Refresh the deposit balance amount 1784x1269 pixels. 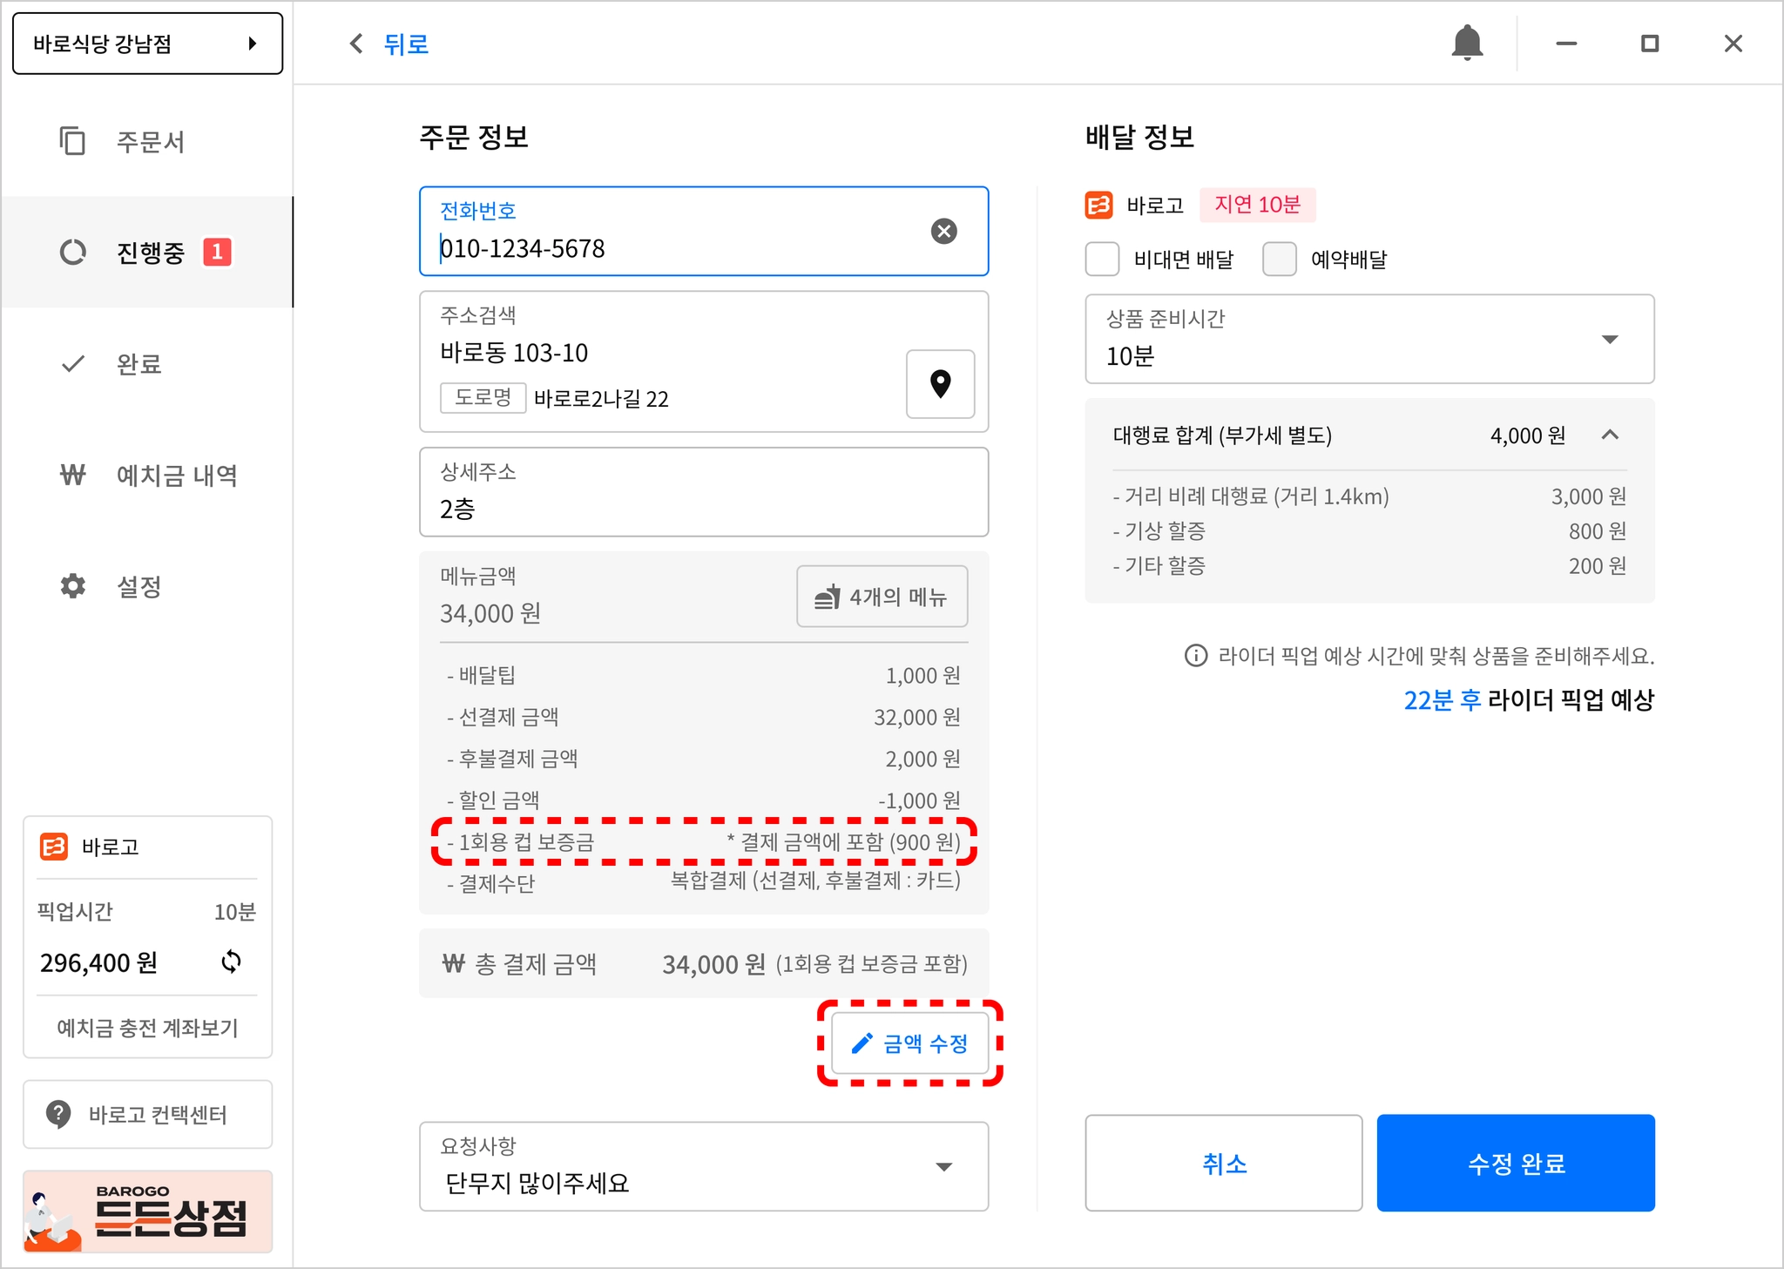click(231, 962)
